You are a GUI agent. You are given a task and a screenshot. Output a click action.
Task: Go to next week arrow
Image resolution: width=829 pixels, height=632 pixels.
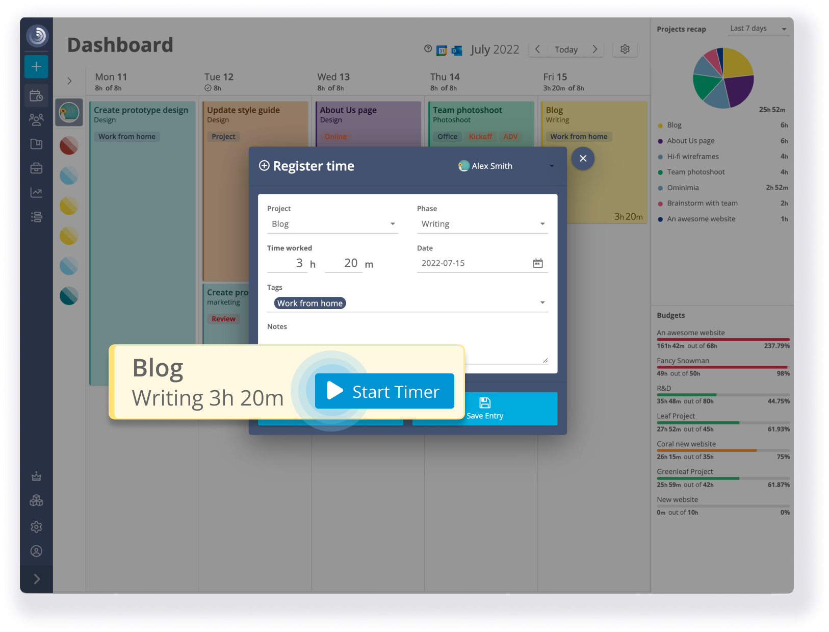pyautogui.click(x=594, y=49)
